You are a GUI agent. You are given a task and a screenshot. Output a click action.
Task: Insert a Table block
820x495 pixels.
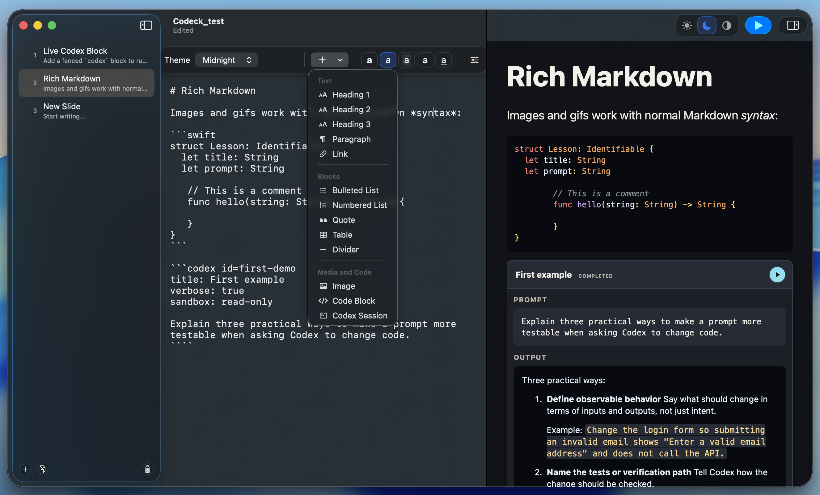pos(353,235)
